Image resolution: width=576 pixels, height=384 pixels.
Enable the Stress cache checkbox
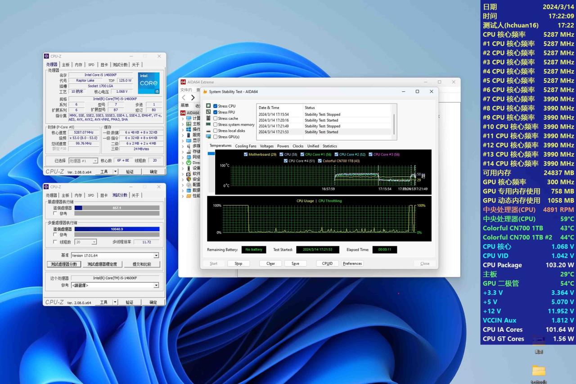point(215,118)
